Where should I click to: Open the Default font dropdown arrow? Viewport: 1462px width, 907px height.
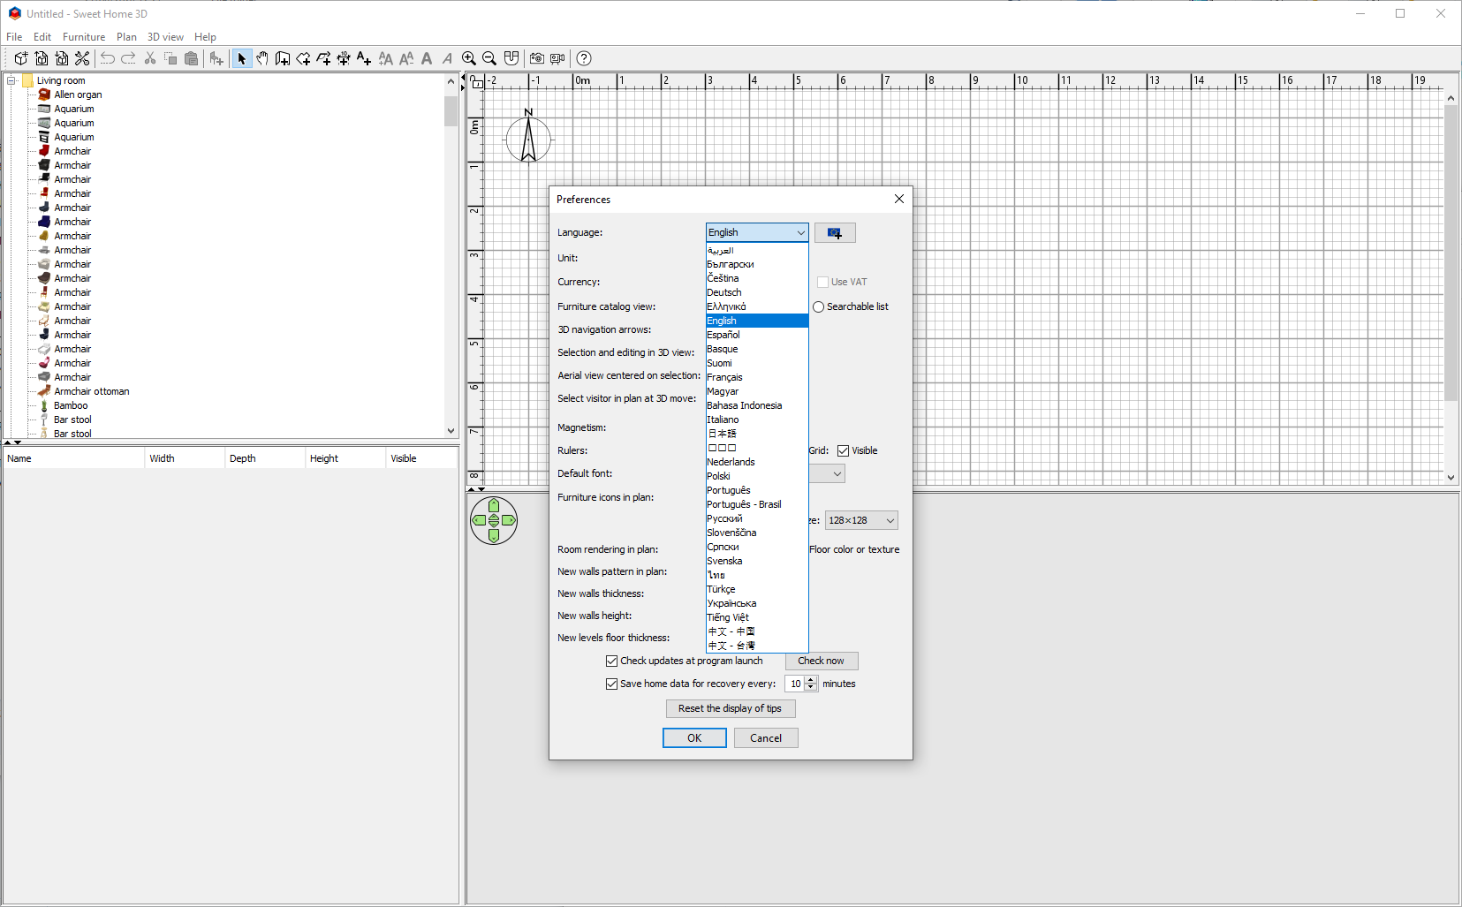(837, 474)
